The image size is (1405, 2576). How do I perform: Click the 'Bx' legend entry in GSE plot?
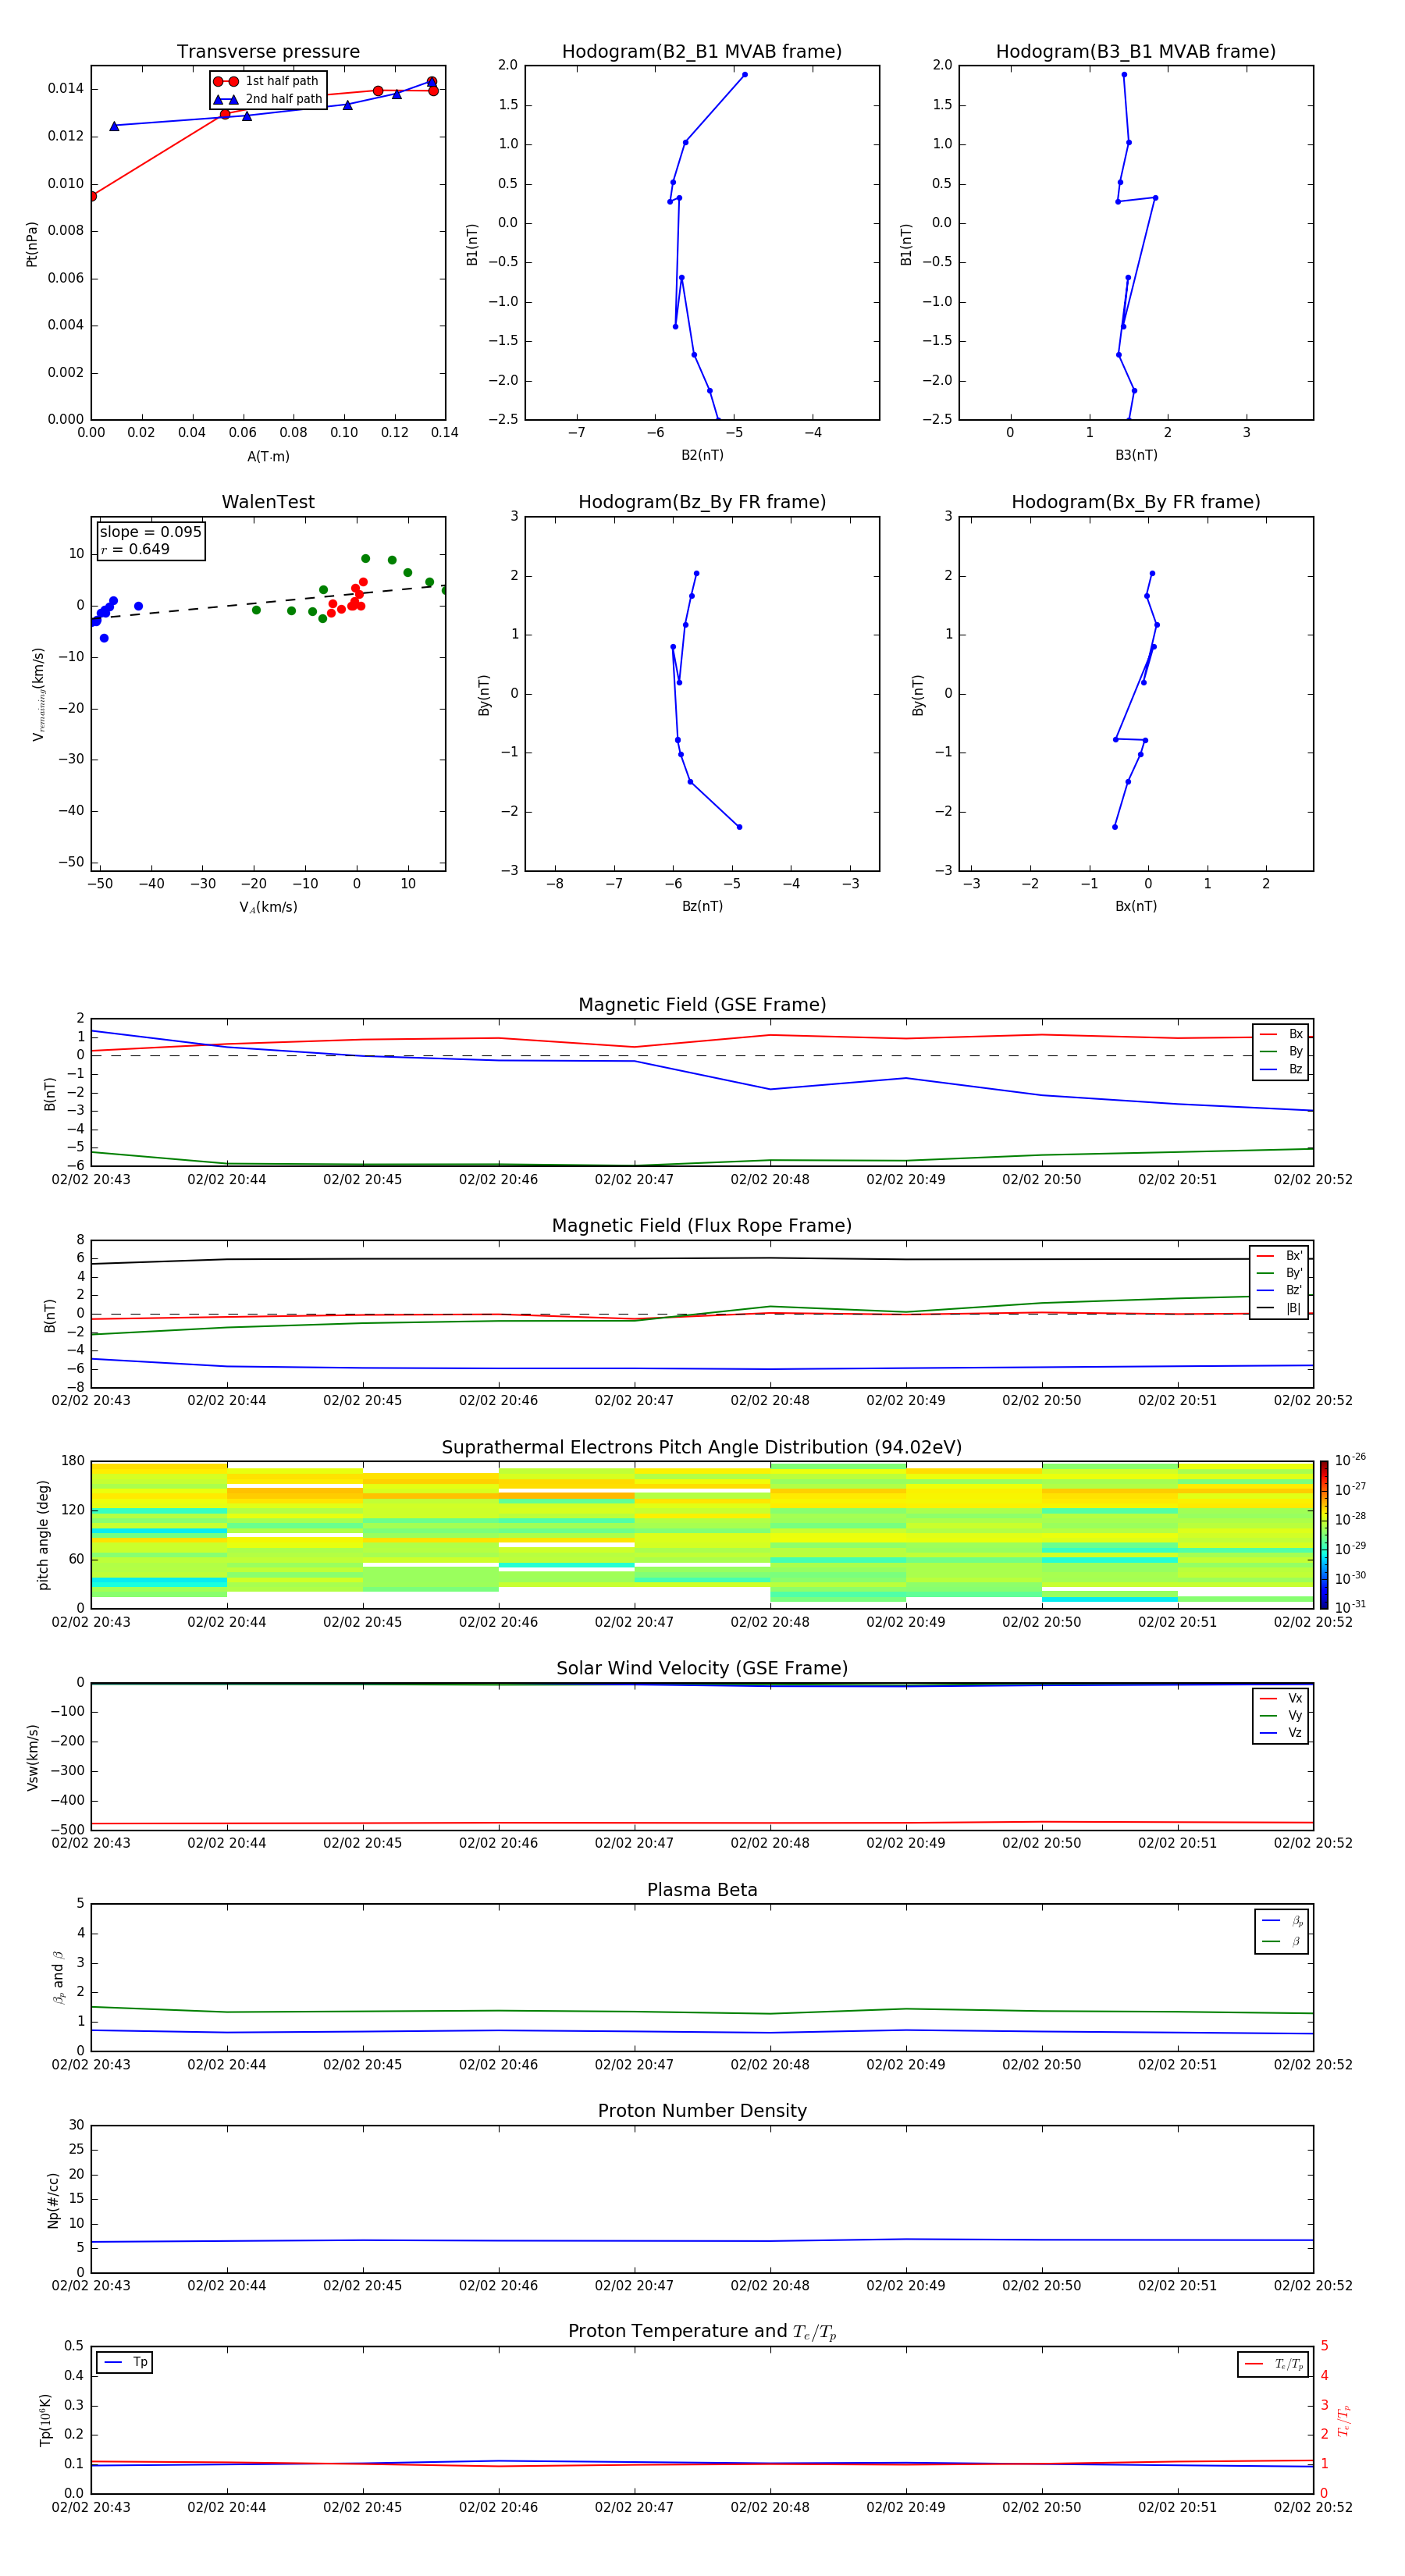click(x=1281, y=1034)
